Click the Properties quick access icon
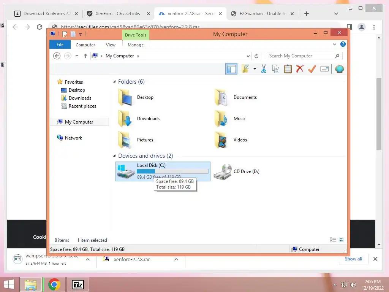The image size is (389, 292). (x=65, y=34)
